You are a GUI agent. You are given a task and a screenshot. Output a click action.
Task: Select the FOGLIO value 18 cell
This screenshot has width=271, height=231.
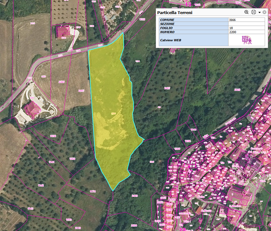click(x=246, y=28)
